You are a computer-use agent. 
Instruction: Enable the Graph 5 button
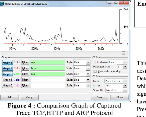pos(7,85)
